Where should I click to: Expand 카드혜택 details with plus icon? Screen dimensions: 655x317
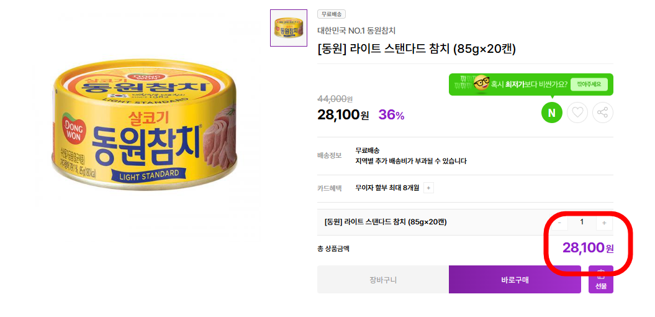429,188
